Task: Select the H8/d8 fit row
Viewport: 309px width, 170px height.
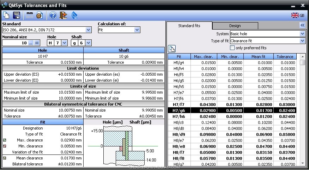Action: click(x=232, y=128)
